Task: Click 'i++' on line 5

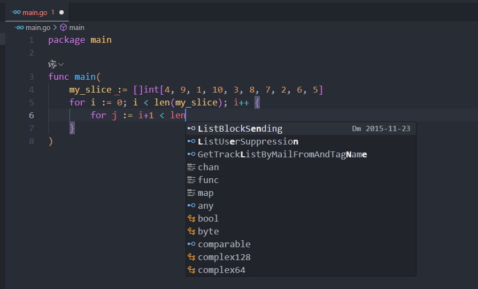Action: pos(241,103)
